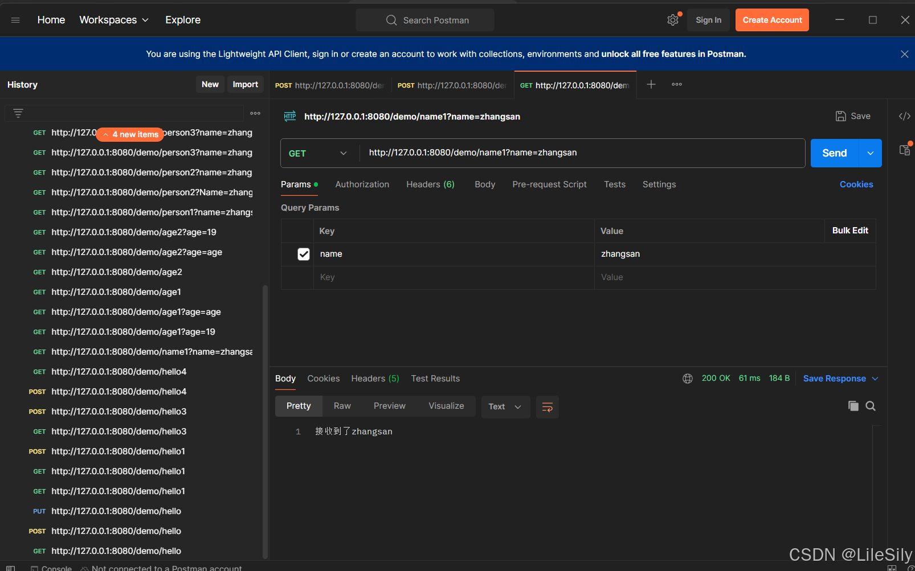Click Create Account
This screenshot has height=571, width=915.
click(772, 20)
